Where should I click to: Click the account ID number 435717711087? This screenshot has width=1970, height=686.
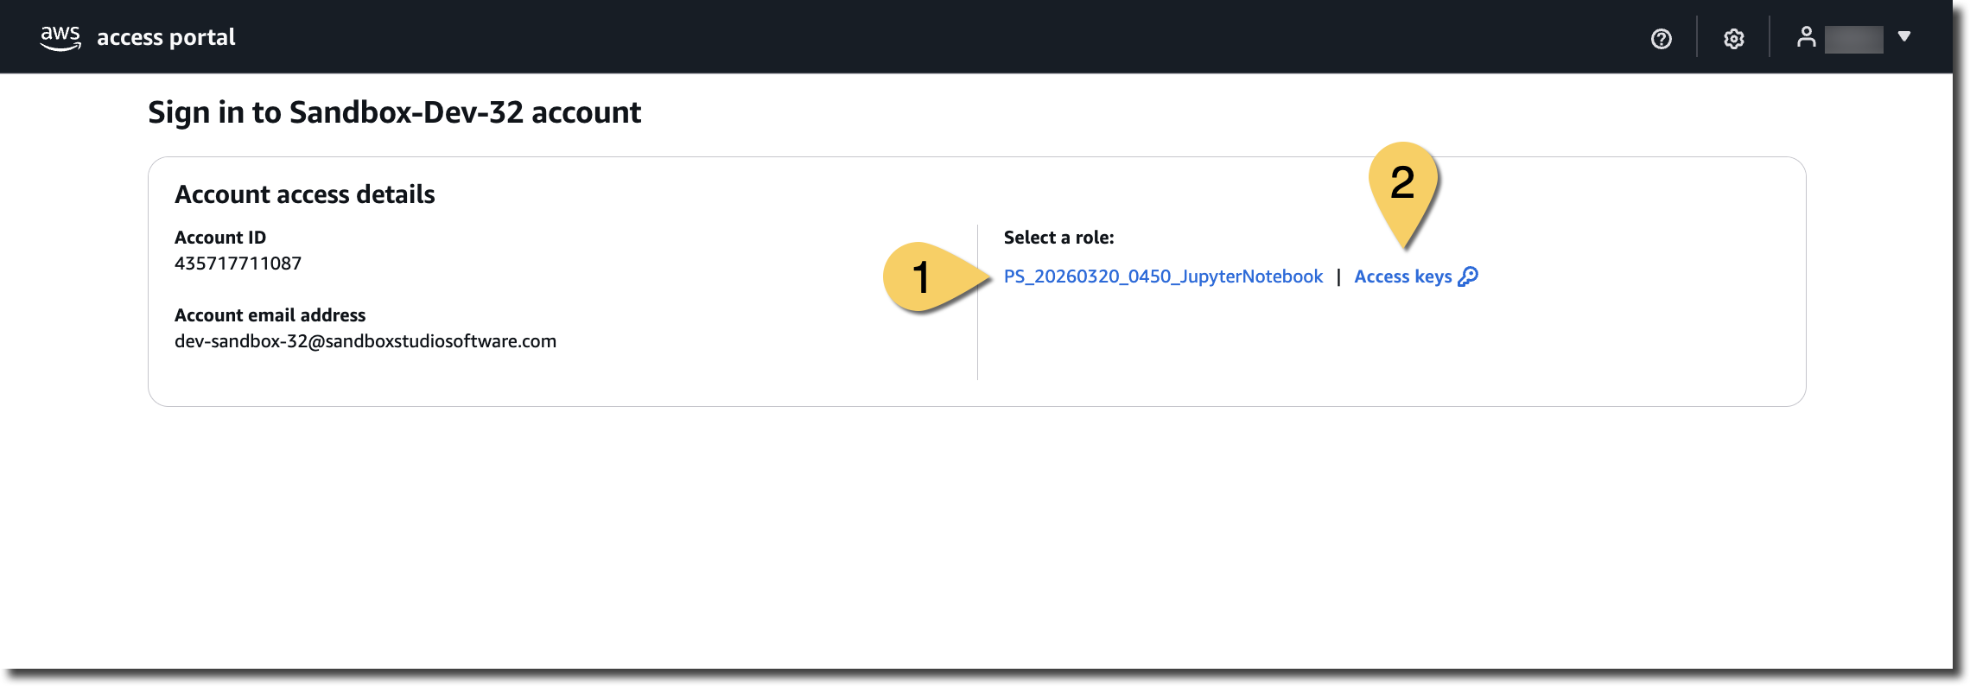click(238, 264)
